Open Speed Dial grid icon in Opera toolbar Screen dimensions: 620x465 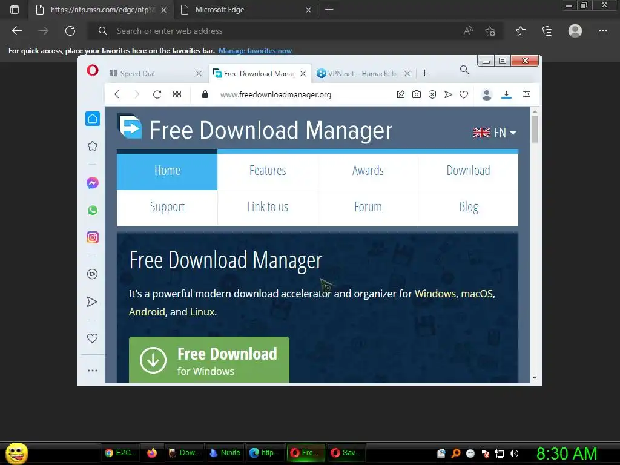177,94
